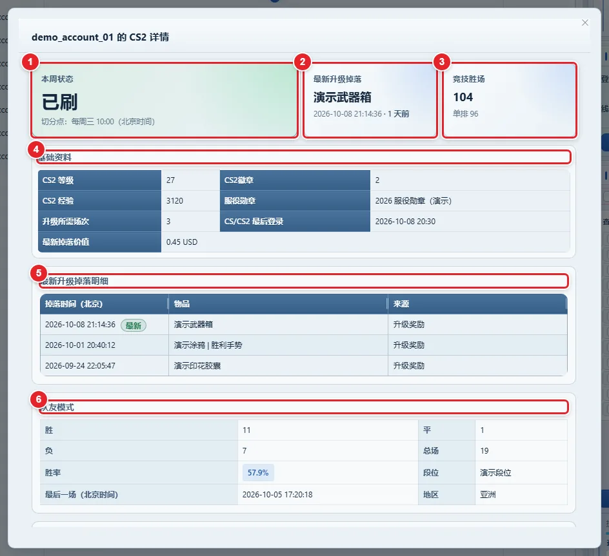Click the 最新升级掉落 演示武器箱 card
The height and width of the screenshot is (556, 609).
[x=370, y=100]
